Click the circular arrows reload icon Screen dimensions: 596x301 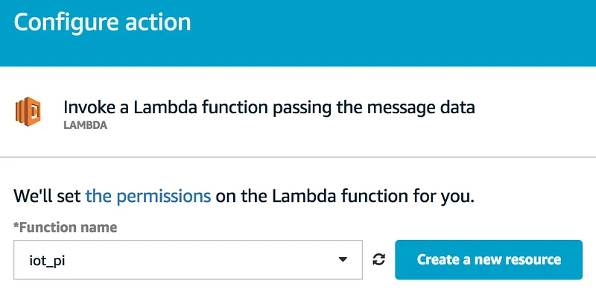pyautogui.click(x=378, y=259)
